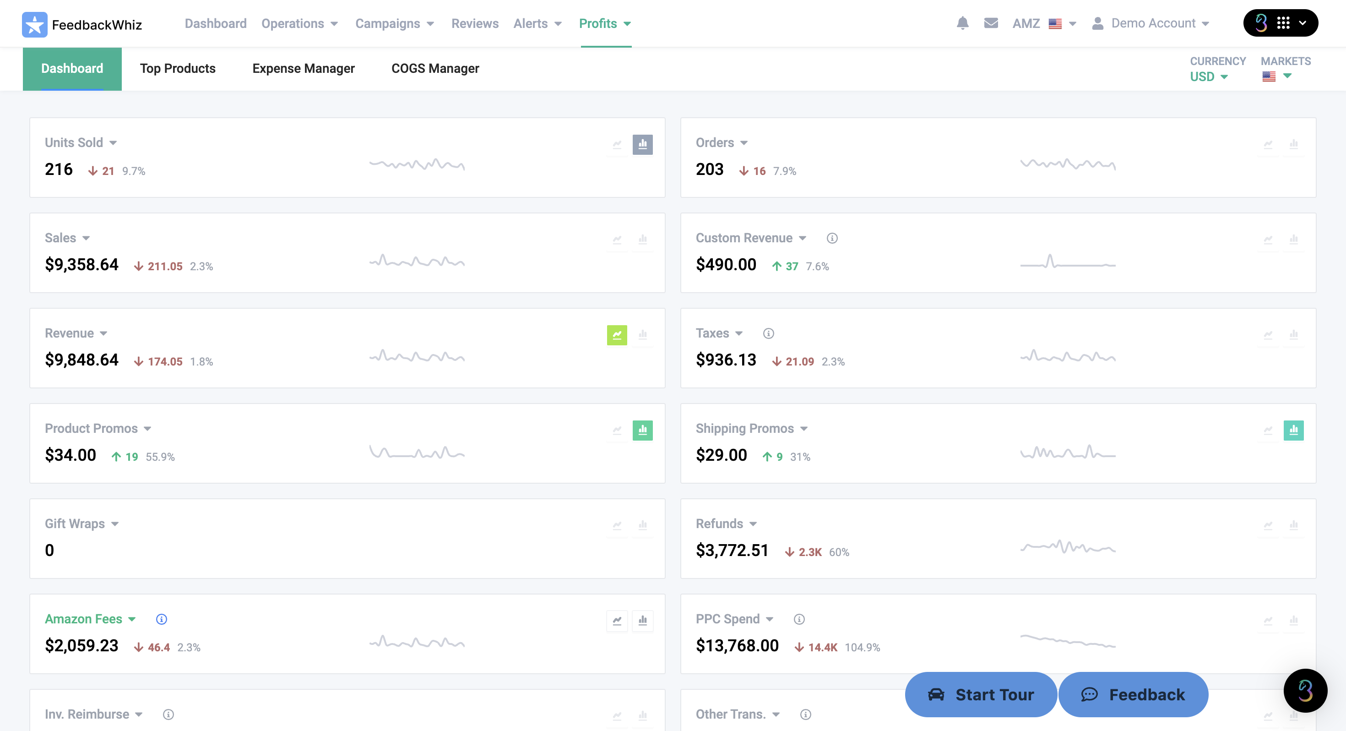The image size is (1346, 731).
Task: Click the info icon next to PPC Spend
Action: [x=799, y=619]
